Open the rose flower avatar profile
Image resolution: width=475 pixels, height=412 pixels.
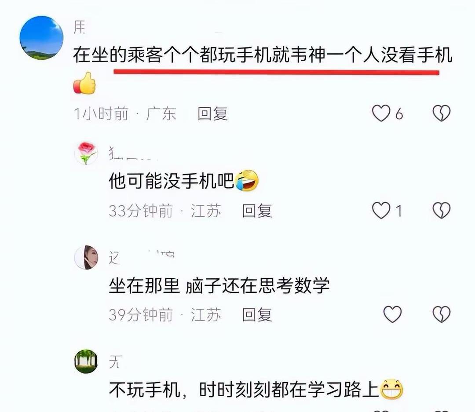(86, 153)
